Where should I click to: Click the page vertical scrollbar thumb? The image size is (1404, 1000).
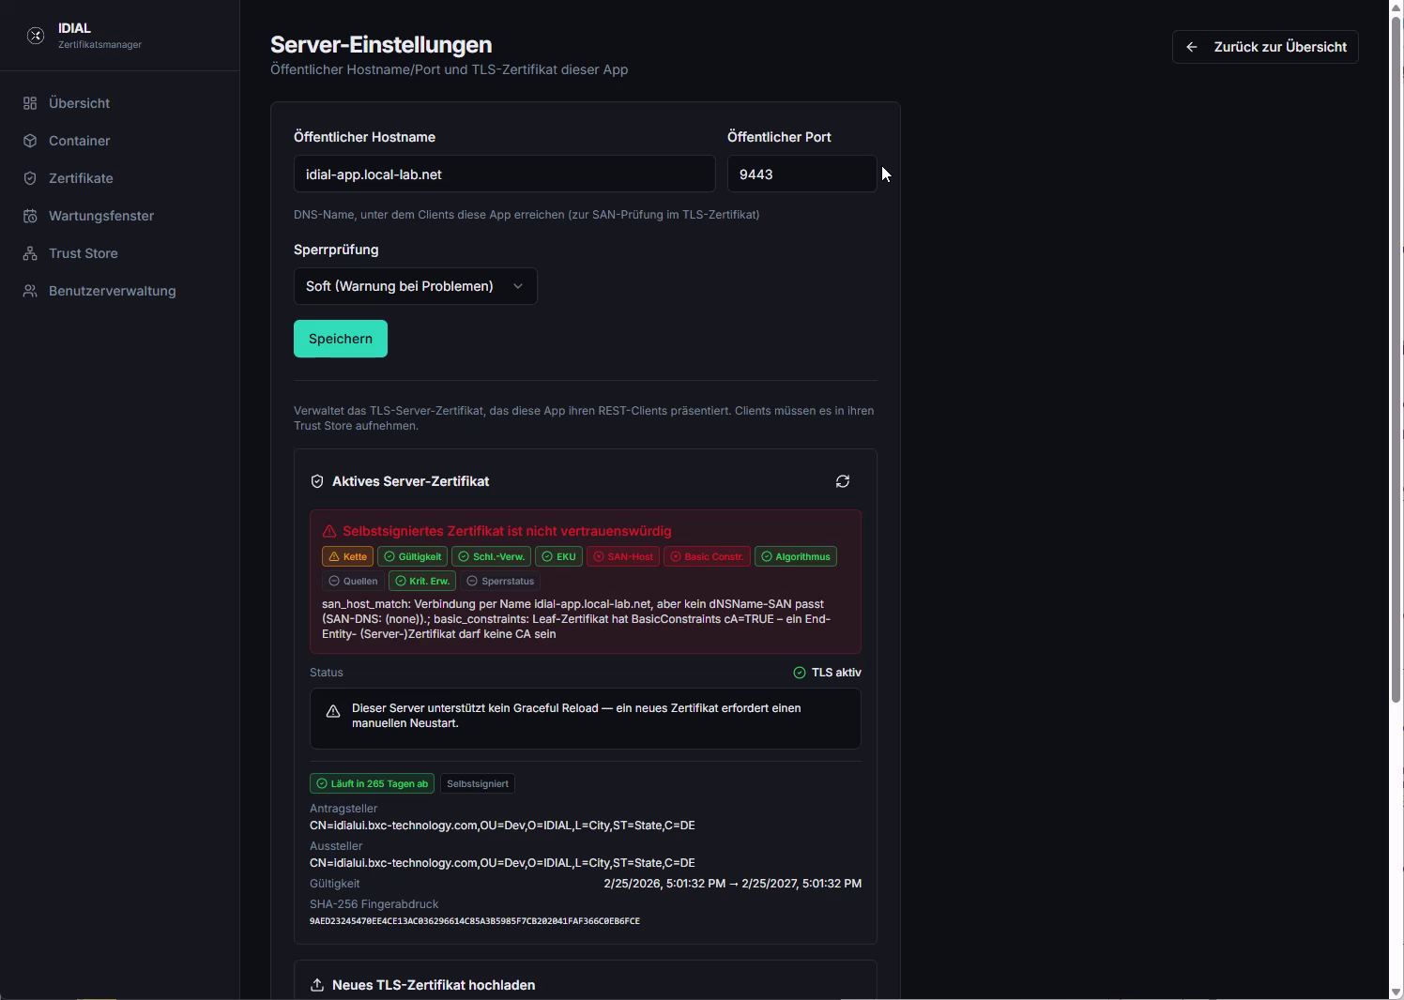click(x=1396, y=361)
